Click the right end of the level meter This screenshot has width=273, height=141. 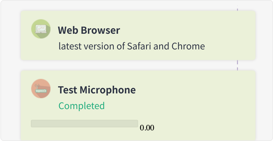(137, 124)
